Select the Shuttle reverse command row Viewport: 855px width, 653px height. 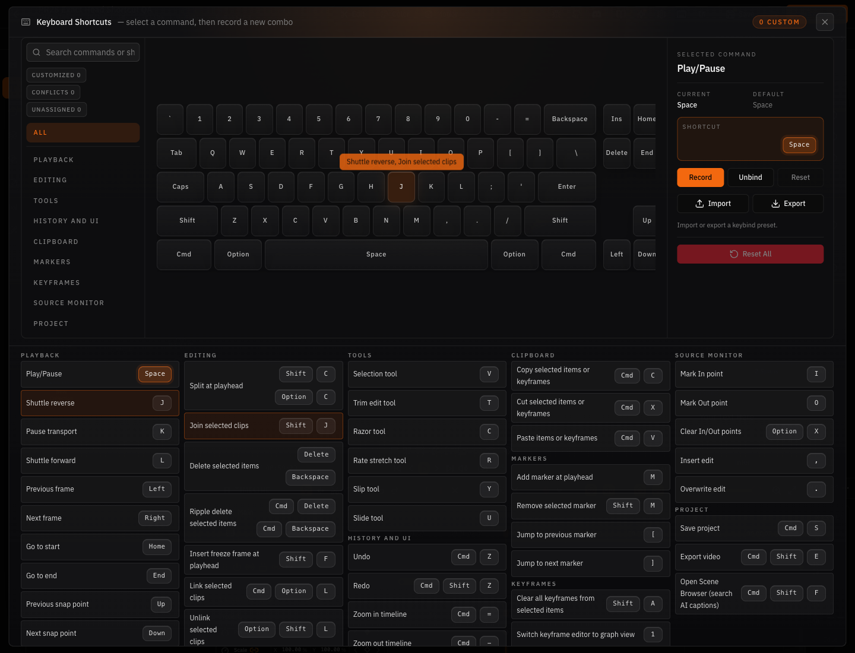pos(100,403)
